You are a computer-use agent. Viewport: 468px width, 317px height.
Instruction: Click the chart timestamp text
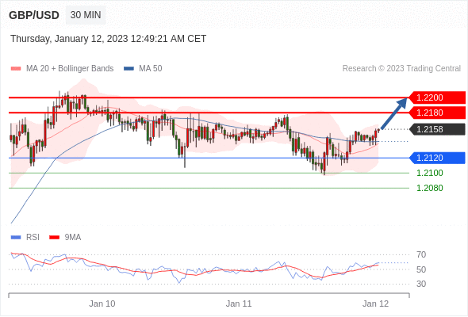pos(108,39)
